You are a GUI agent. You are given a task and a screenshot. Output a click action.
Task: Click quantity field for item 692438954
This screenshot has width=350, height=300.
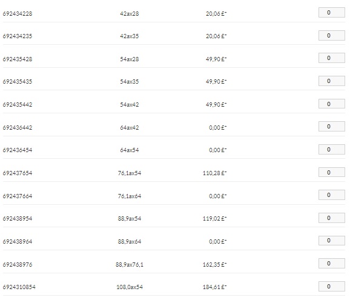click(332, 218)
